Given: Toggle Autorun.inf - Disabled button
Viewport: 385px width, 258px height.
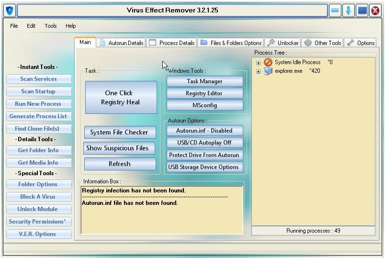Looking at the screenshot, I should click(x=205, y=131).
